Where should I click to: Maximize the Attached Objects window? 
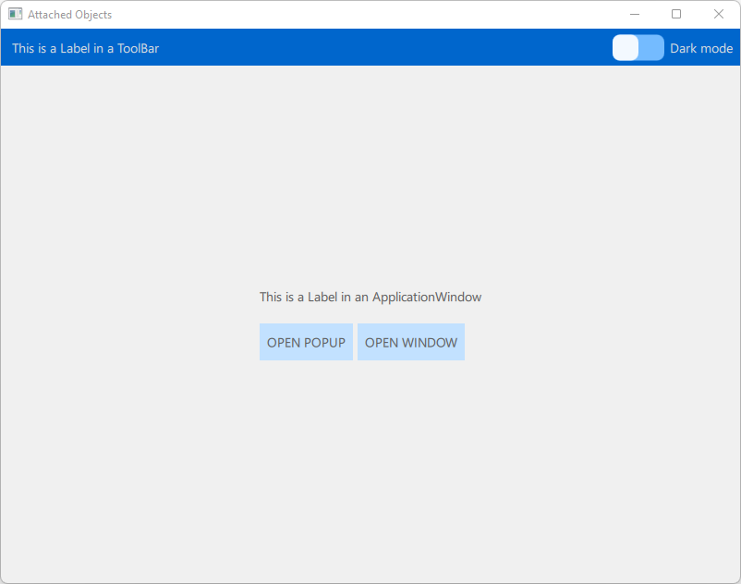point(677,14)
